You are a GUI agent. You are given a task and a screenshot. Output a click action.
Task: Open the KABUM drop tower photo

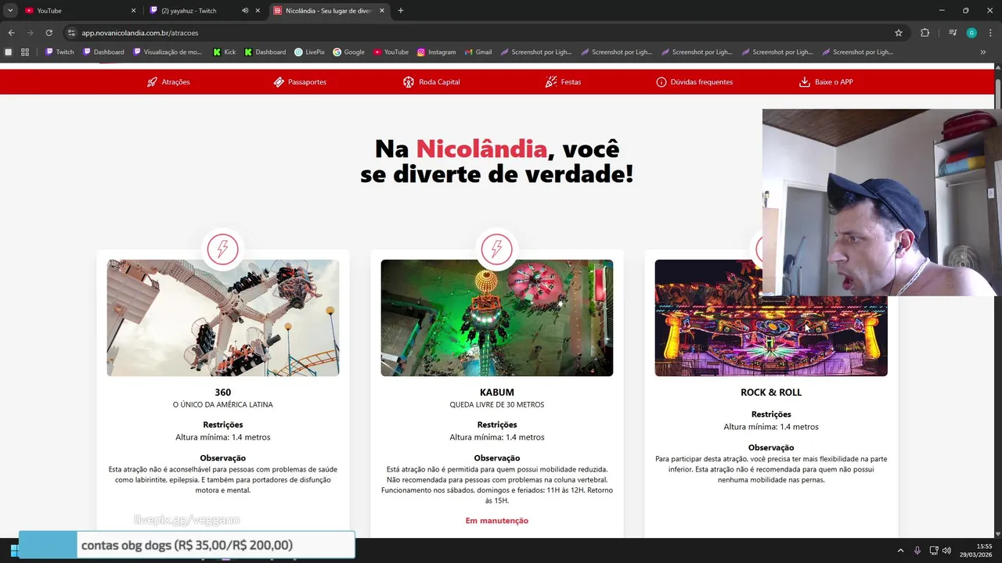497,318
